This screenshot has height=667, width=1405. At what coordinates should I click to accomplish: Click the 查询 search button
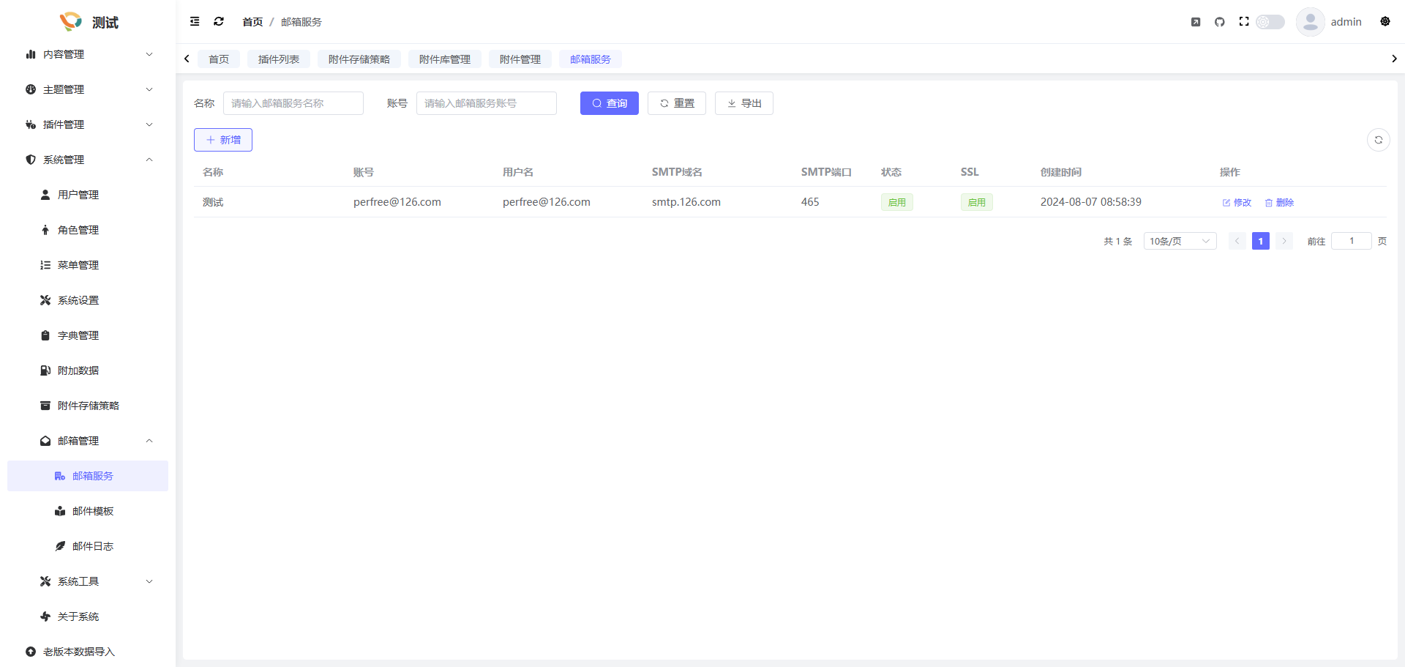pyautogui.click(x=609, y=103)
